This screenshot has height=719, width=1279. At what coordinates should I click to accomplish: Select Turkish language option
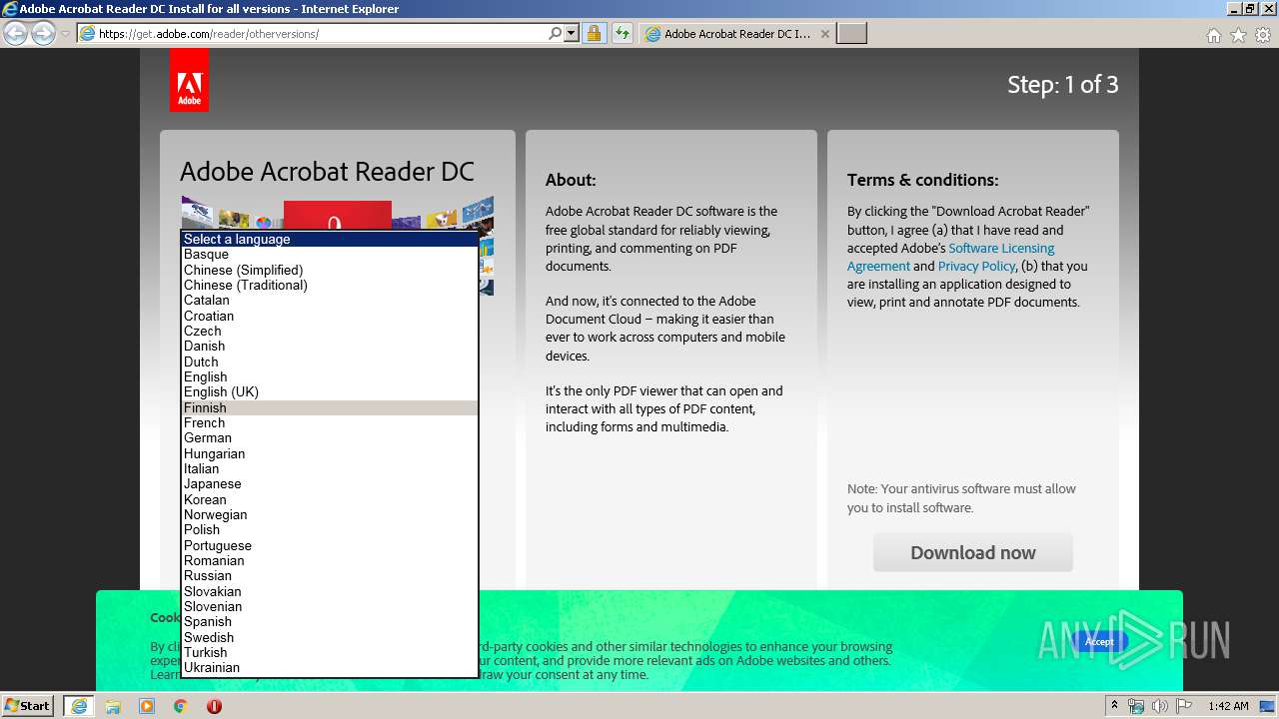click(330, 652)
